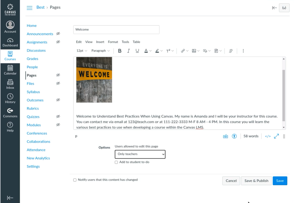Toggle Files visibility eye icon
Image resolution: width=294 pixels, height=203 pixels.
58,83
